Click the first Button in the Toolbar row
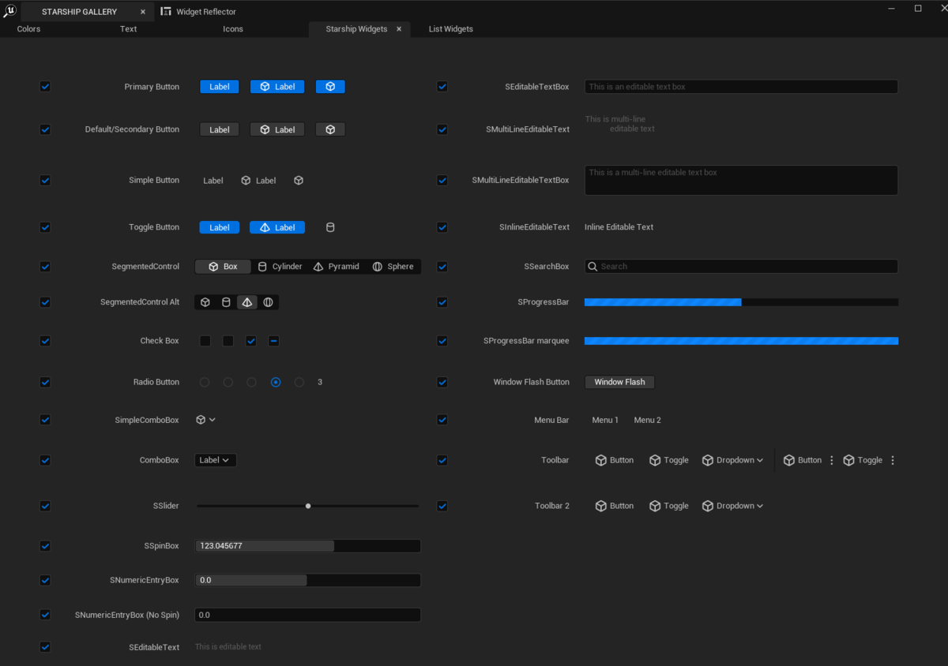Screen dimensions: 948x666 point(614,460)
